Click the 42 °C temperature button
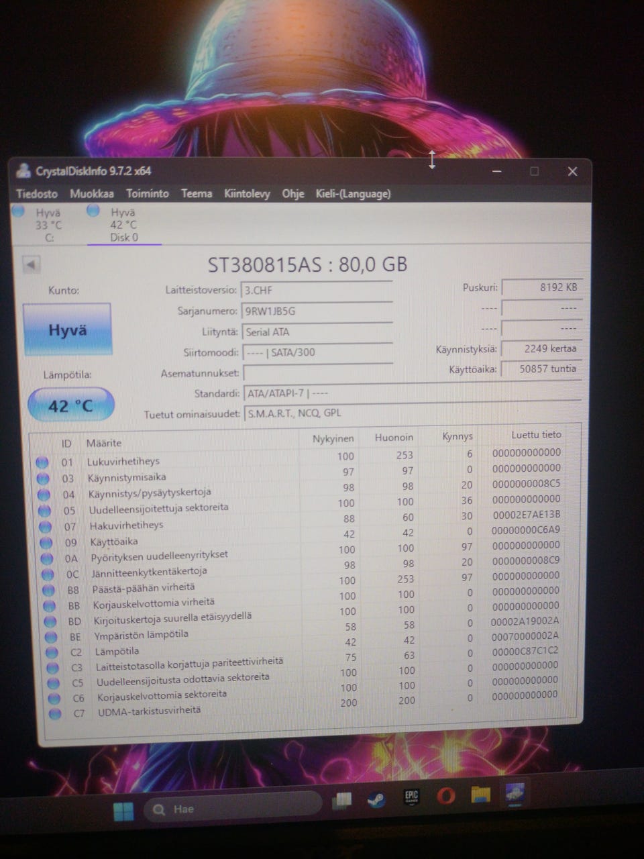Viewport: 644px width, 859px height. [70, 405]
